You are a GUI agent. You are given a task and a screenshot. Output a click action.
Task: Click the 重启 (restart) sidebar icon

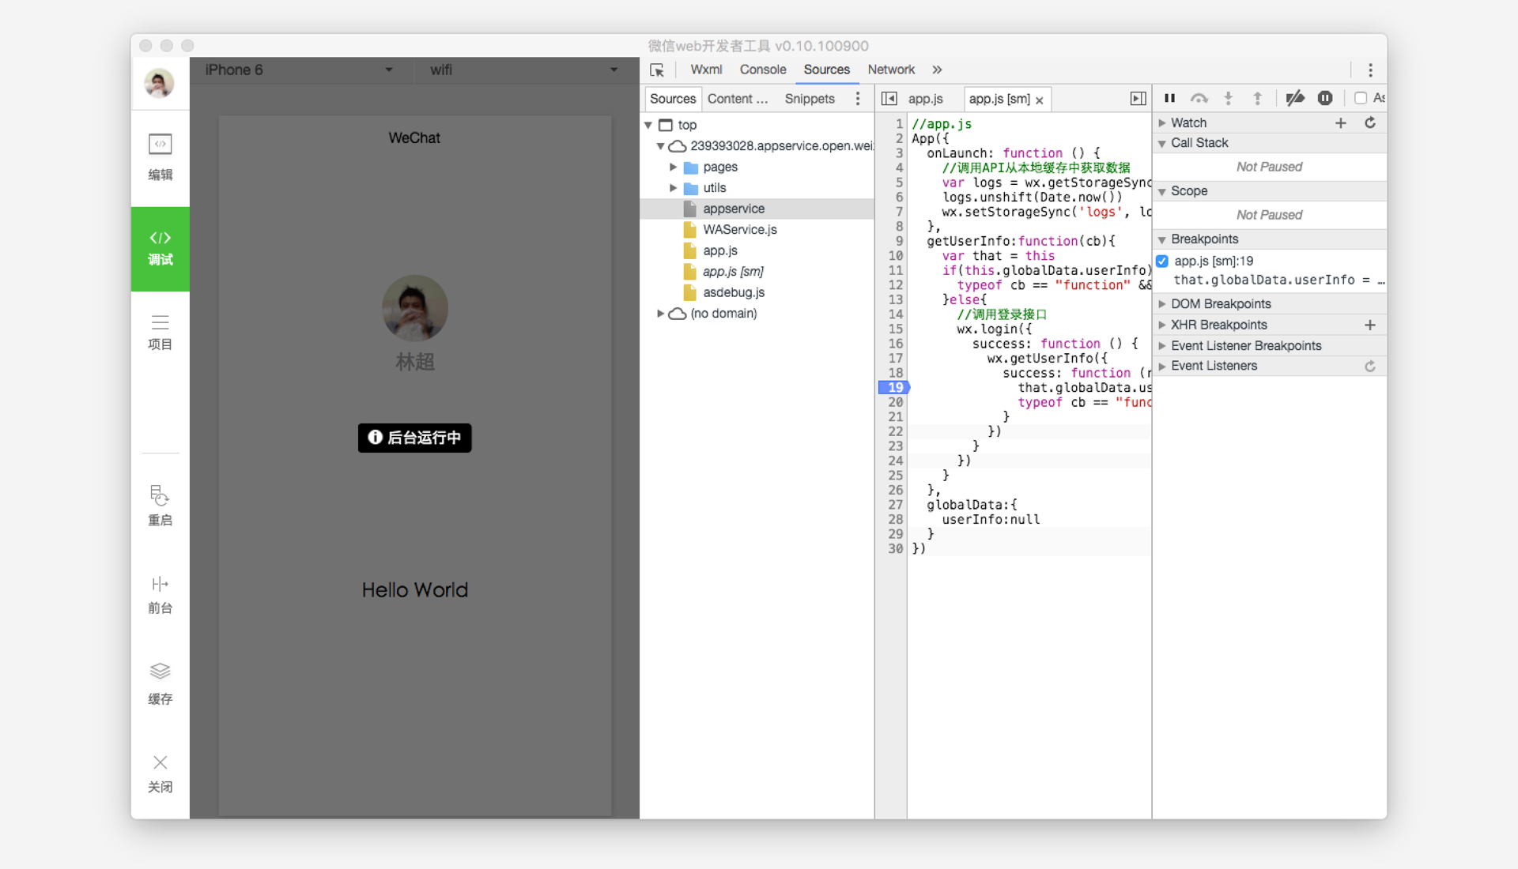click(x=160, y=506)
